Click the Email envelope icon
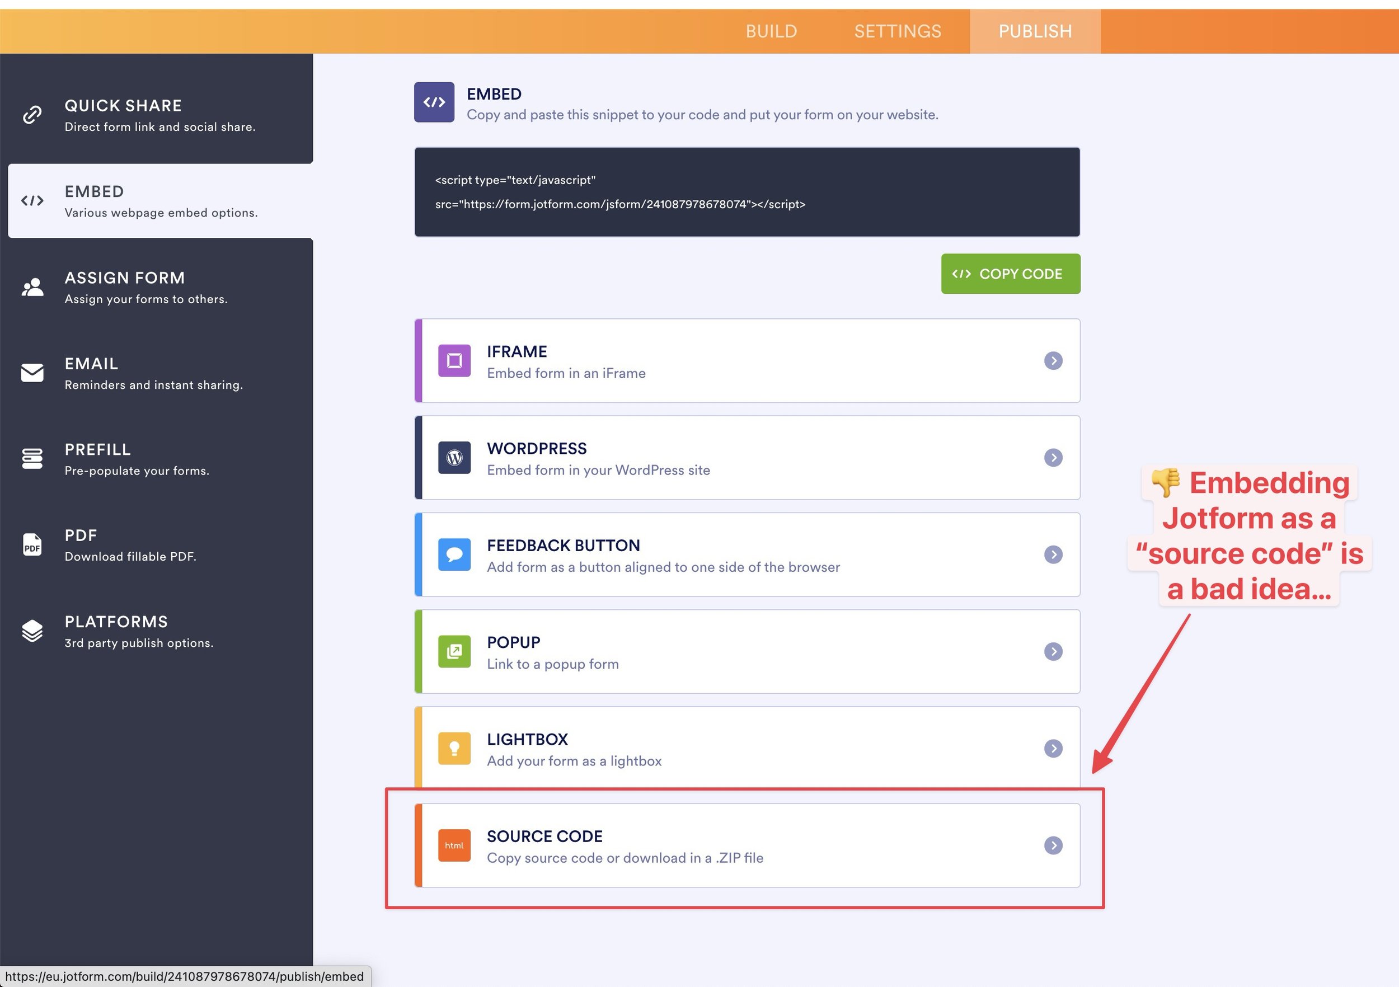This screenshot has width=1399, height=987. tap(32, 372)
